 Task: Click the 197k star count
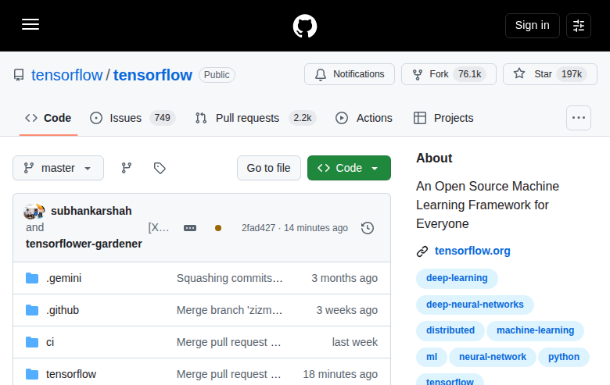572,74
